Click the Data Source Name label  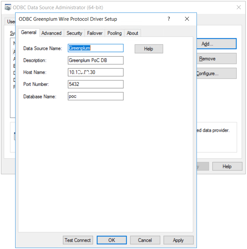(x=43, y=48)
